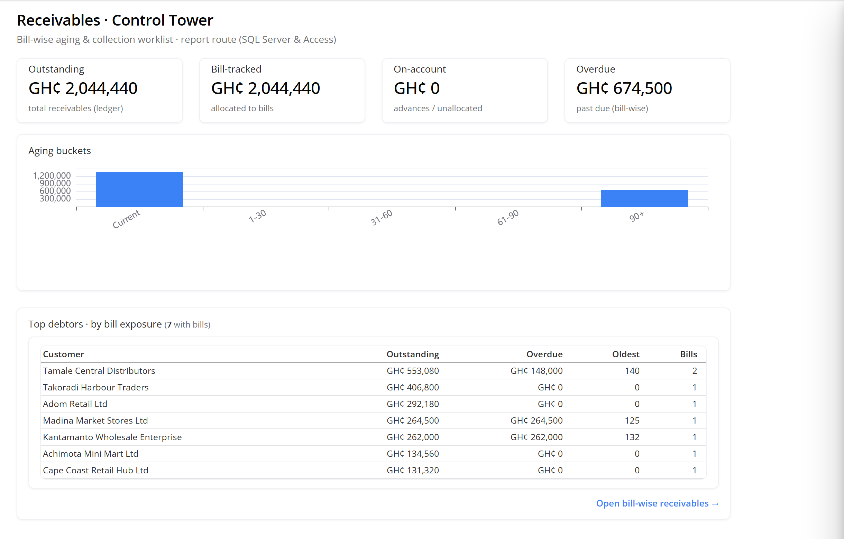Viewport: 844px width, 539px height.
Task: Click the Outstanding column header in table
Action: [x=413, y=354]
